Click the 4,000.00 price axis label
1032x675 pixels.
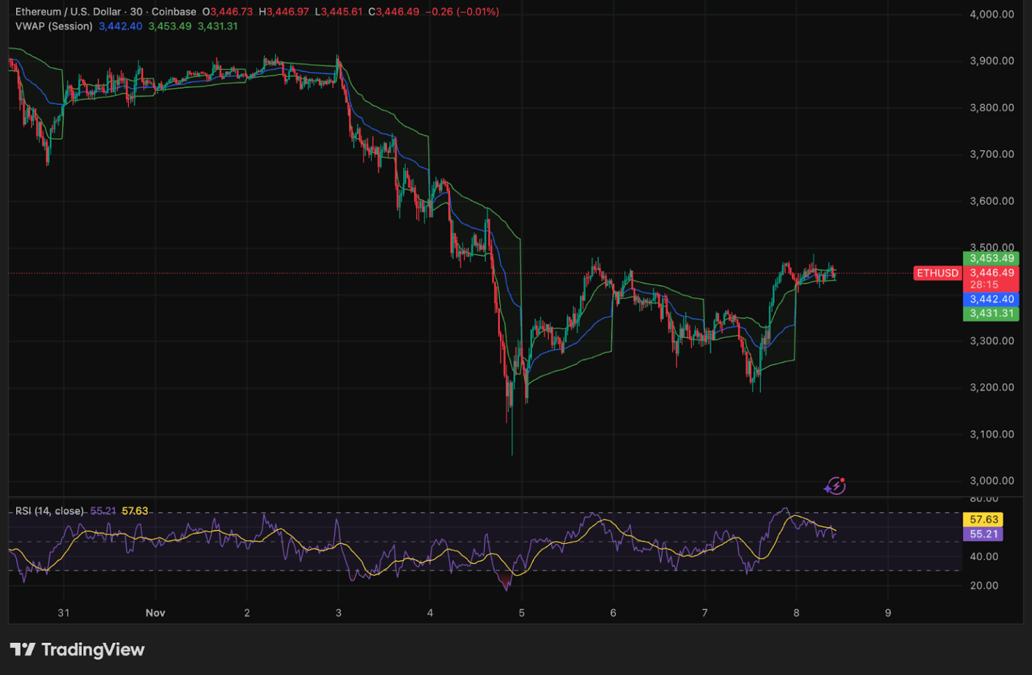pos(992,14)
